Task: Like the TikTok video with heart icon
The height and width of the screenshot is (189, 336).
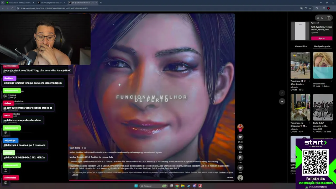Action: pyautogui.click(x=240, y=137)
